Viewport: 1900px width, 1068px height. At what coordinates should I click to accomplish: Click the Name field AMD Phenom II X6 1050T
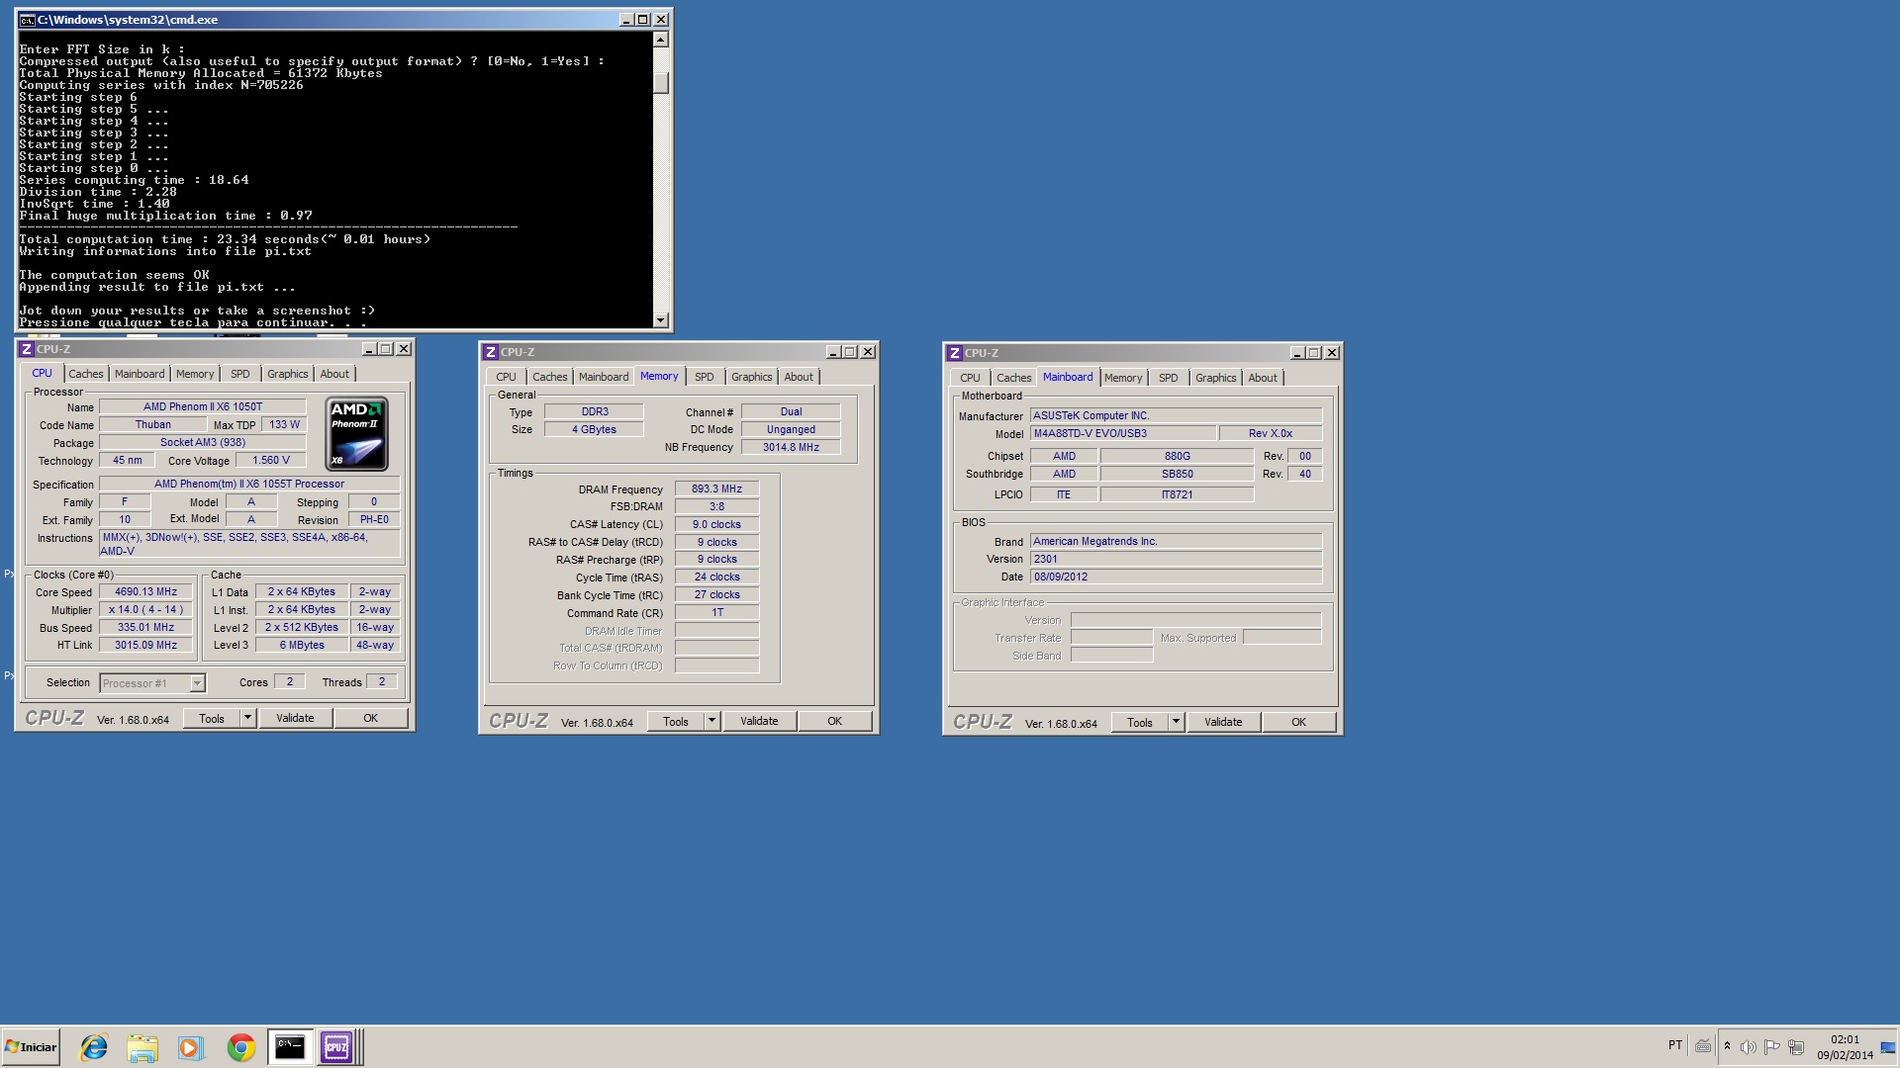tap(203, 406)
